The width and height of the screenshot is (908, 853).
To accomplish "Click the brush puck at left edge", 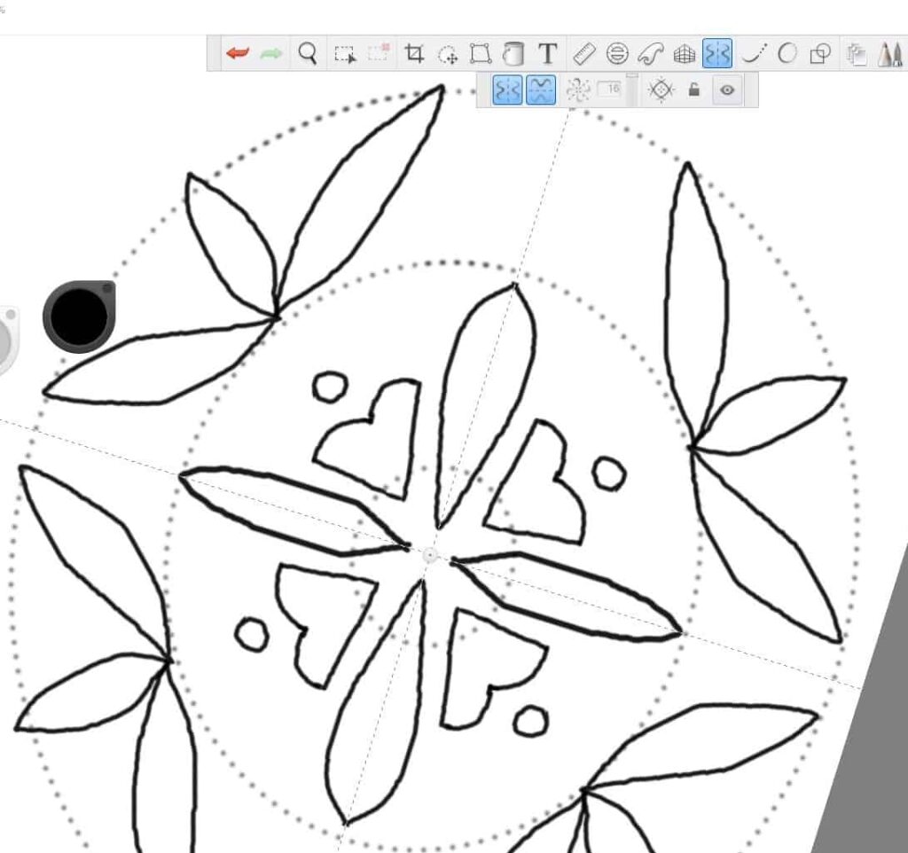I will [7, 340].
